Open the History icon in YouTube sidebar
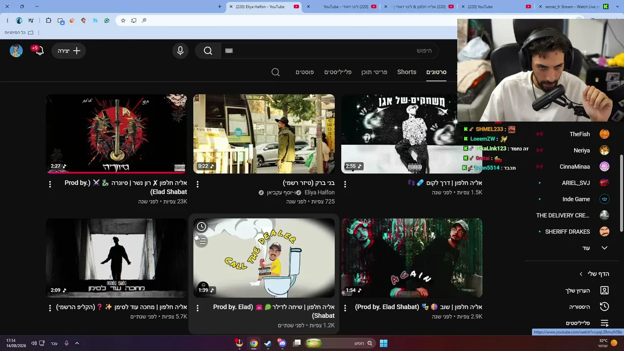This screenshot has width=624, height=351. coord(604,307)
